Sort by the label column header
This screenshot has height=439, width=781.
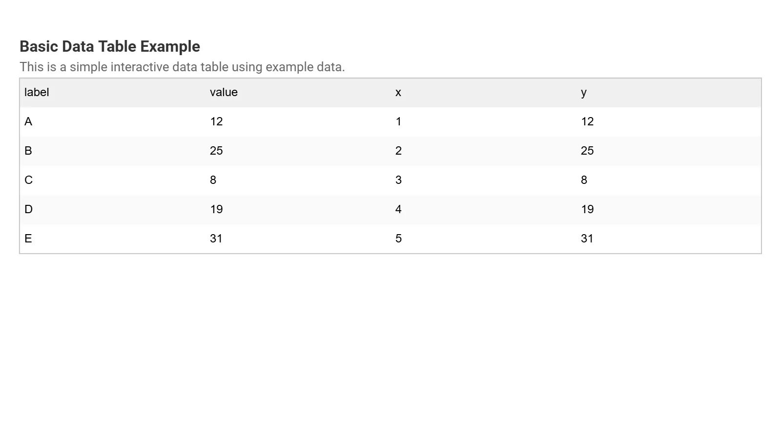[x=37, y=93]
